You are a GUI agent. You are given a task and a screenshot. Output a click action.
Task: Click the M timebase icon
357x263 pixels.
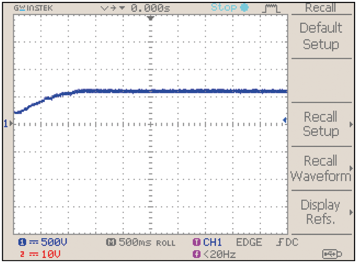coord(112,242)
